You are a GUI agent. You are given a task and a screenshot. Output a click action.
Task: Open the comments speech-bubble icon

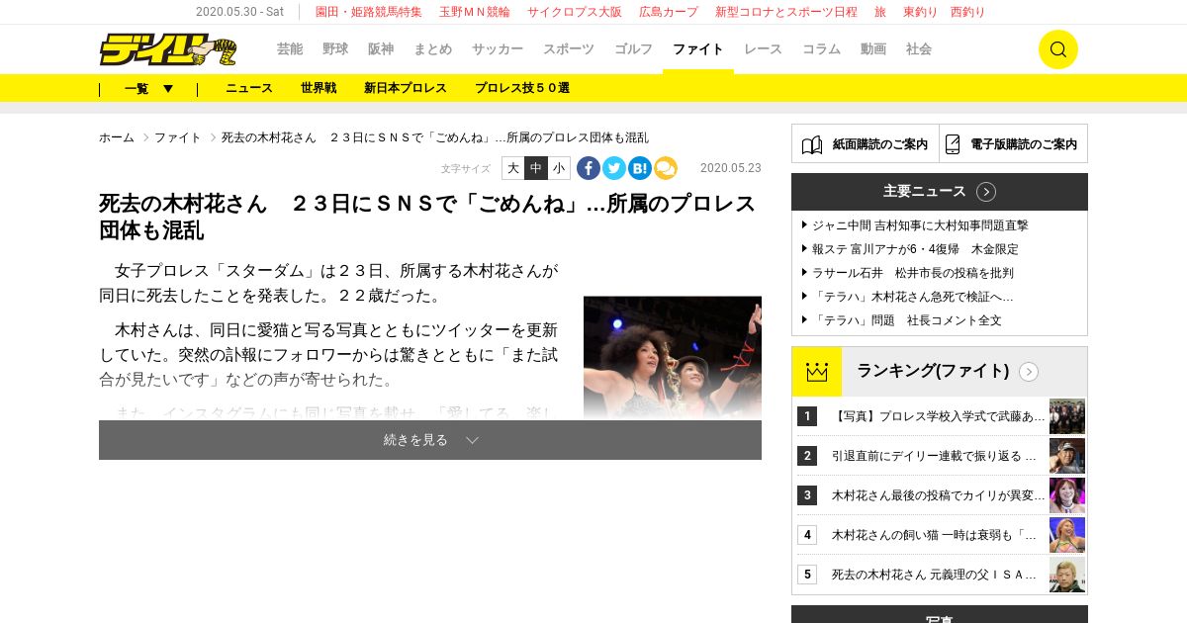pyautogui.click(x=666, y=168)
